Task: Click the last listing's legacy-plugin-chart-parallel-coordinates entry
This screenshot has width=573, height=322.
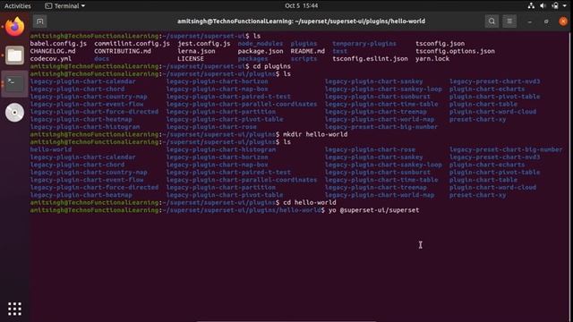Action: (x=242, y=180)
